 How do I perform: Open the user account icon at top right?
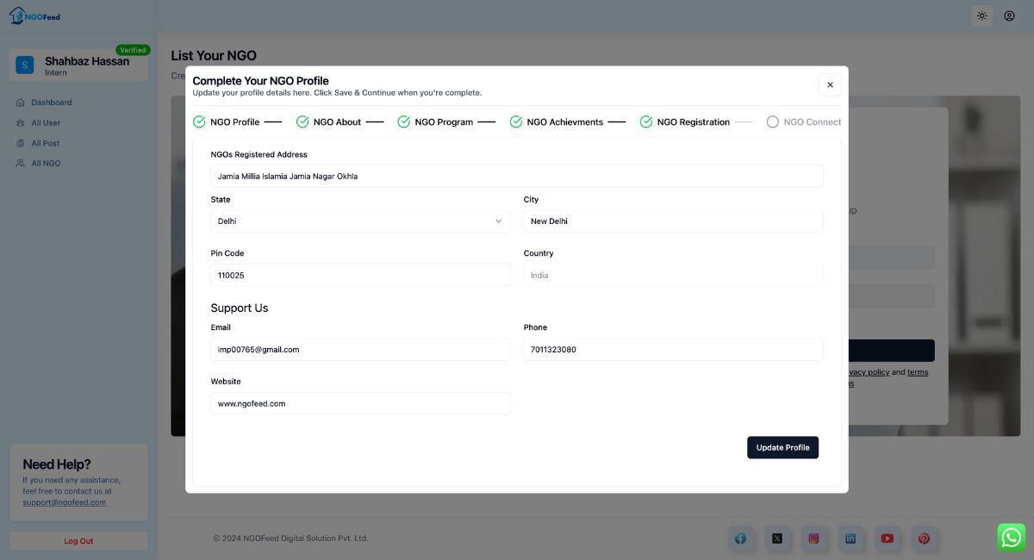pyautogui.click(x=1009, y=16)
